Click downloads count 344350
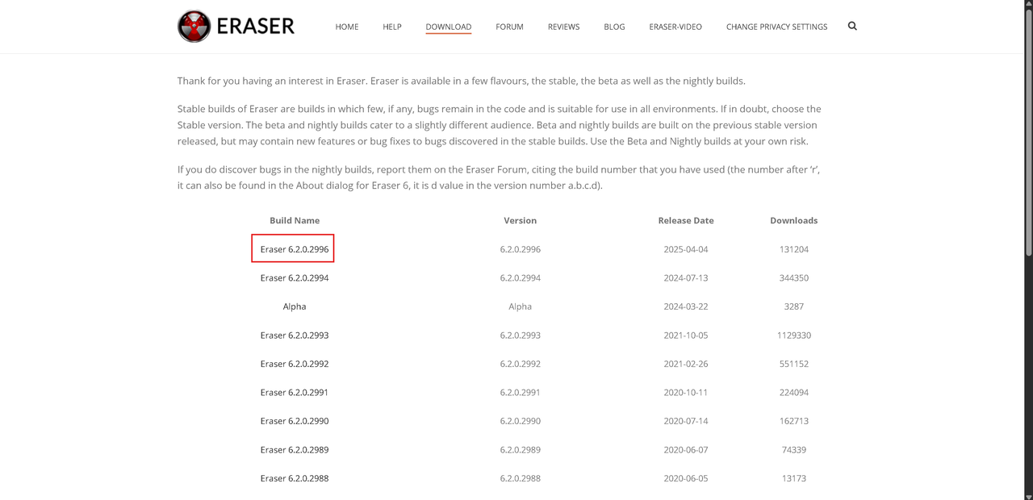This screenshot has height=500, width=1033. [x=794, y=277]
